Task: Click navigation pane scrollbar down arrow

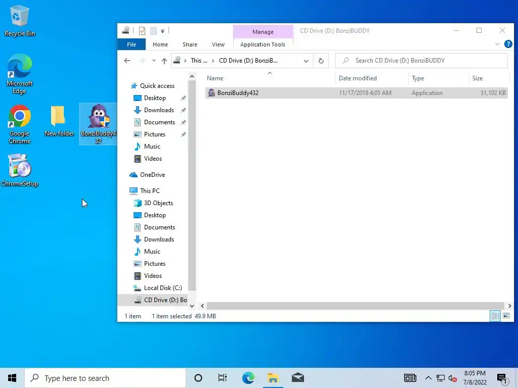Action: tap(192, 306)
